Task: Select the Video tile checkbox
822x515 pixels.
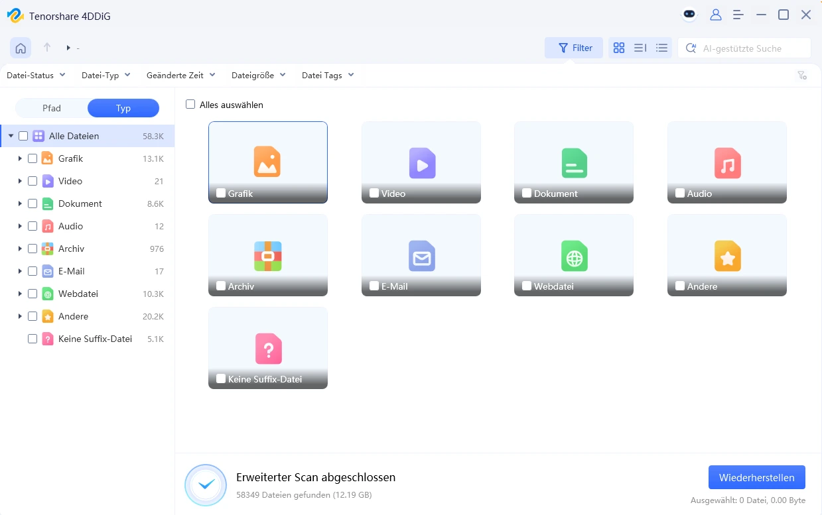Action: pyautogui.click(x=374, y=194)
